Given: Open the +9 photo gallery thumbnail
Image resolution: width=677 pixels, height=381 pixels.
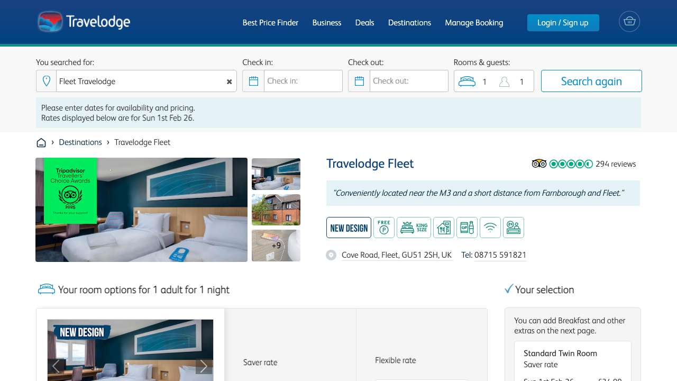Looking at the screenshot, I should [x=276, y=245].
